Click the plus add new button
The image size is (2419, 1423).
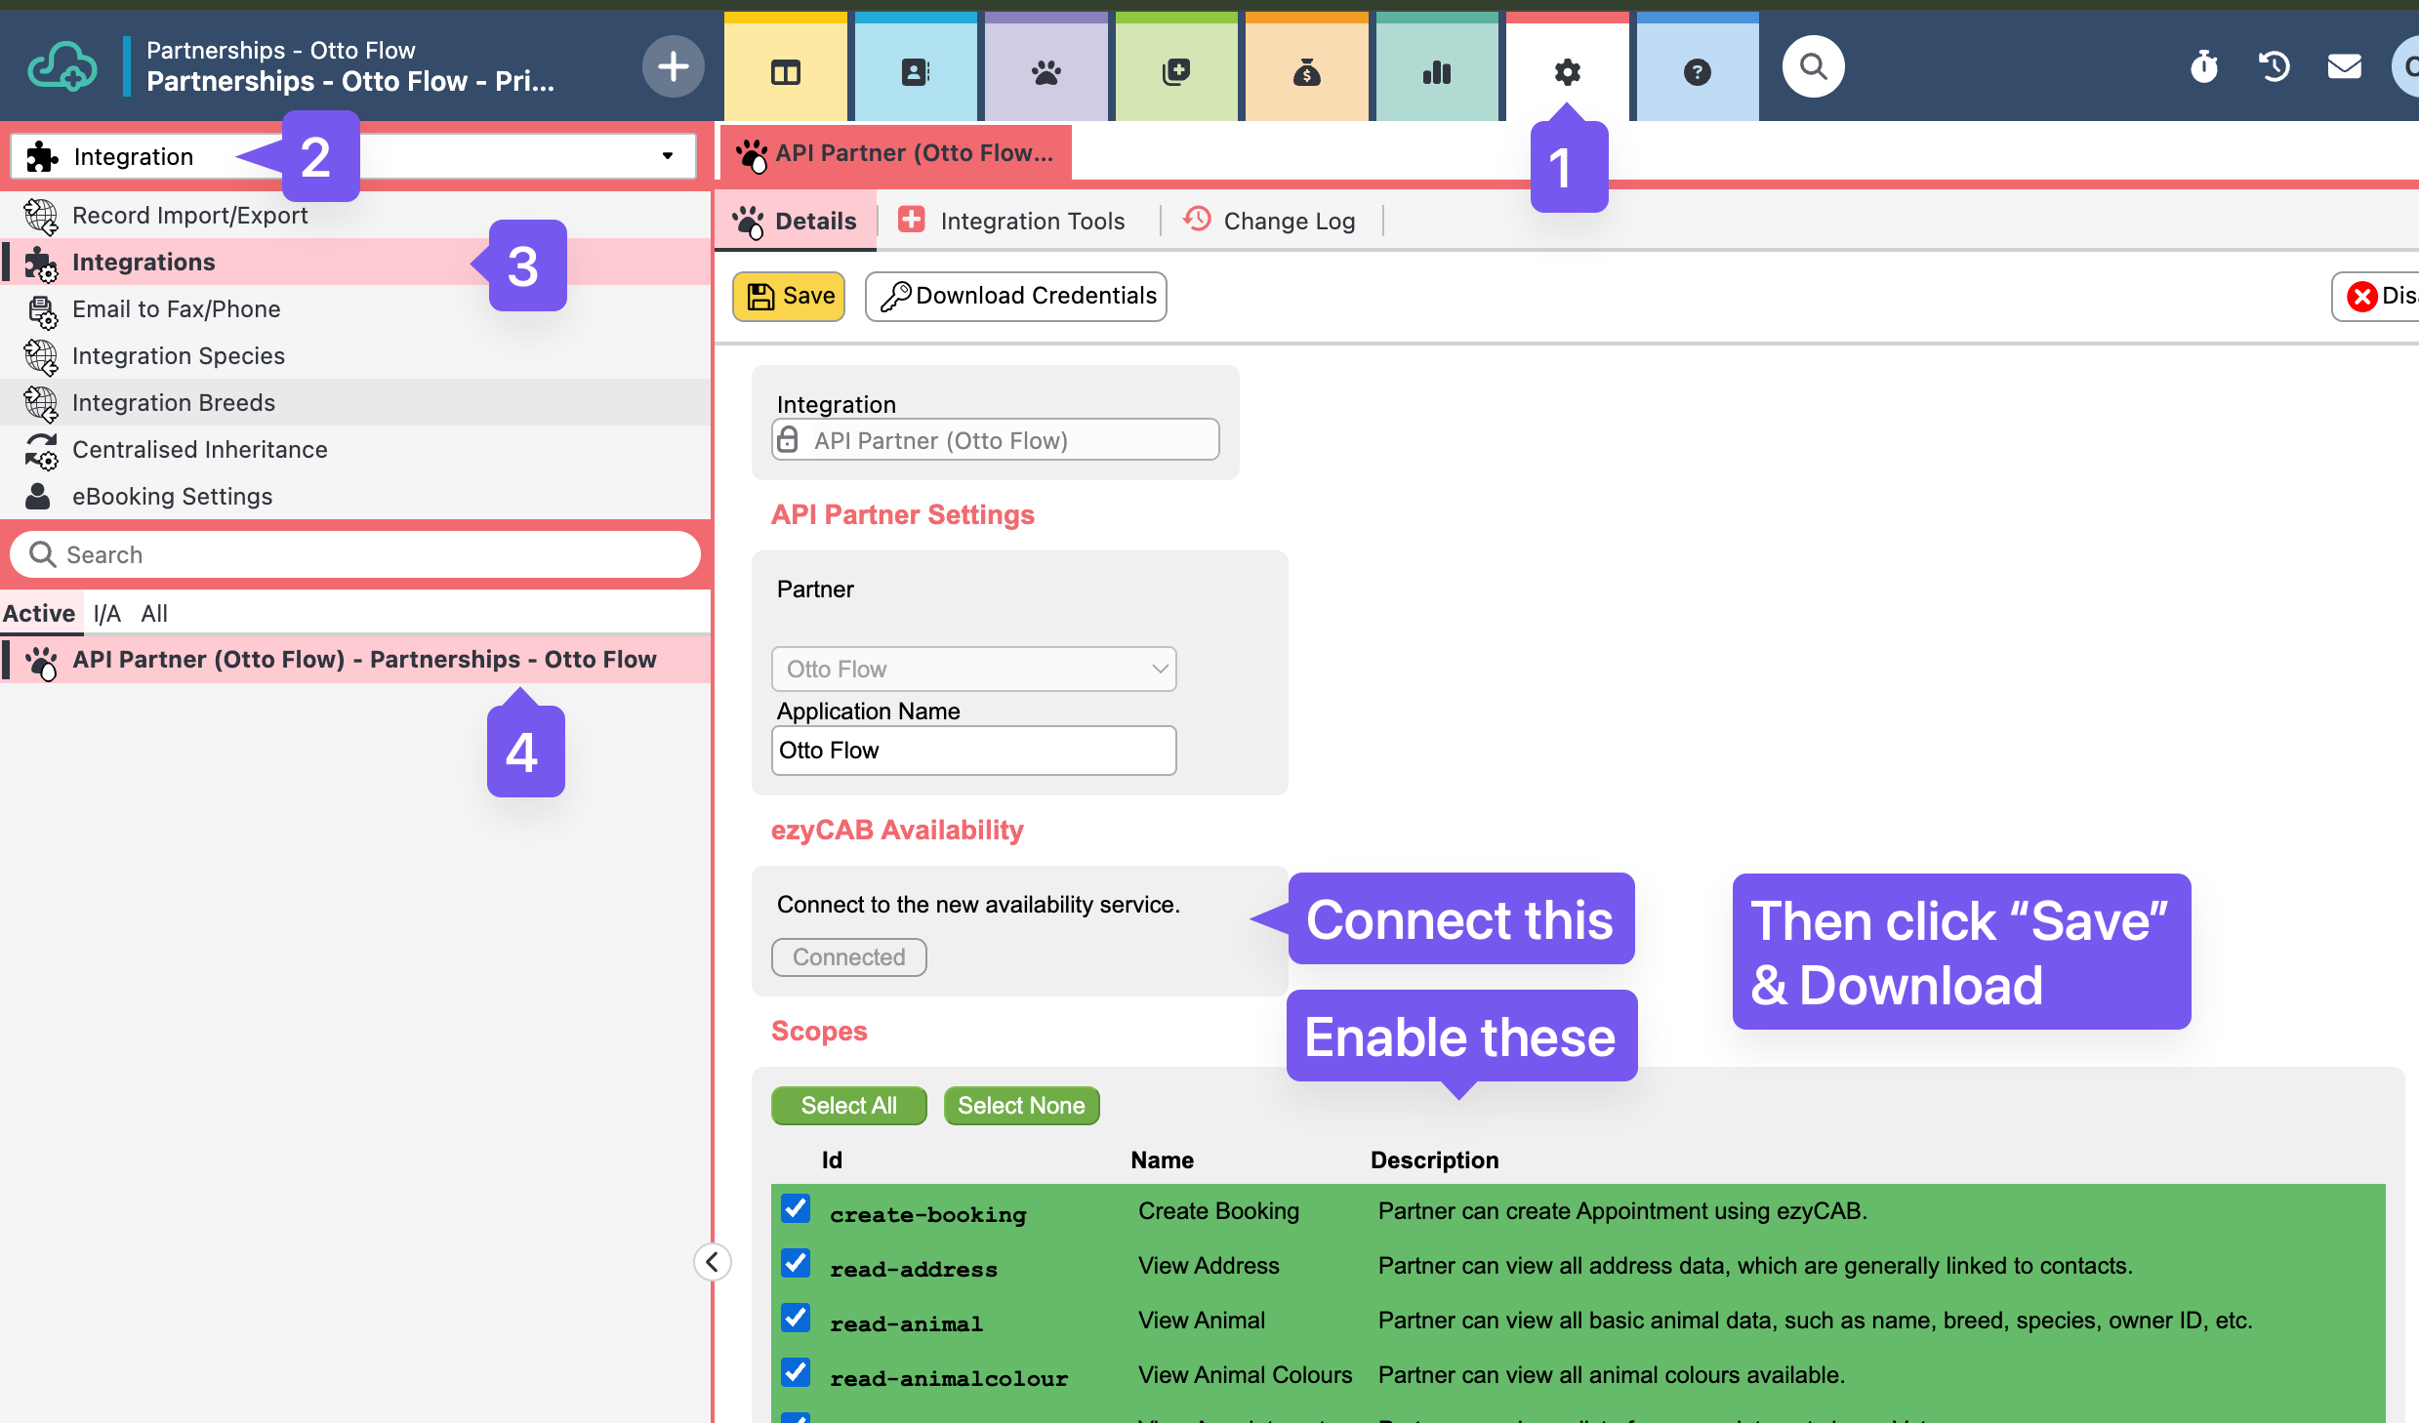point(673,66)
